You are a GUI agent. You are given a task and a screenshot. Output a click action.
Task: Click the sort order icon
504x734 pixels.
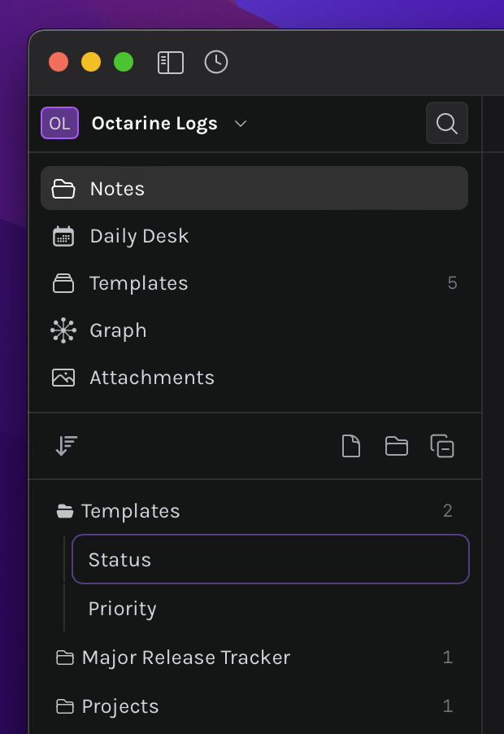(x=67, y=446)
